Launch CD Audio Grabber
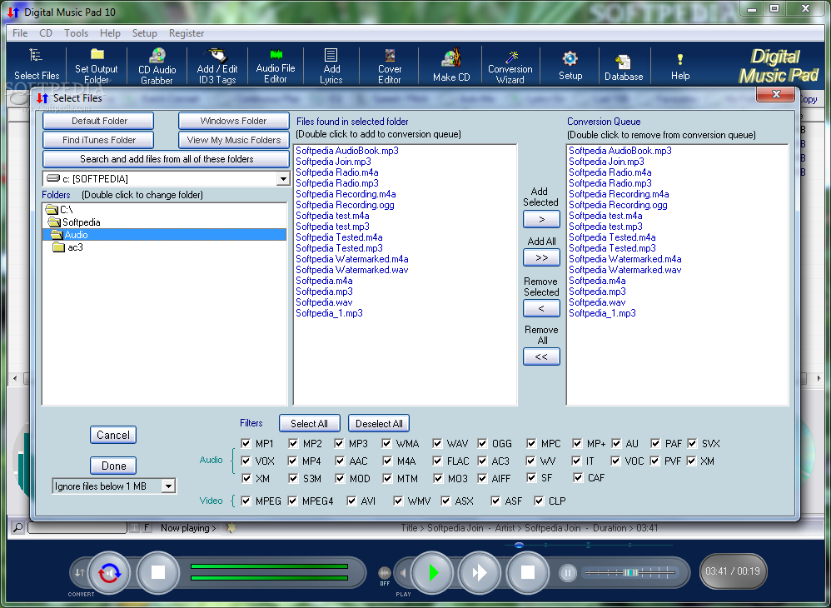 point(157,67)
